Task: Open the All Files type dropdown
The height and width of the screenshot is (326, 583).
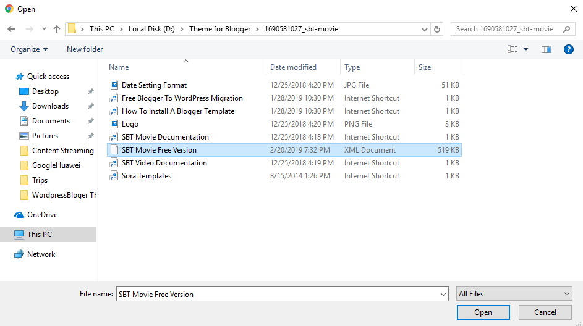Action: [x=514, y=294]
